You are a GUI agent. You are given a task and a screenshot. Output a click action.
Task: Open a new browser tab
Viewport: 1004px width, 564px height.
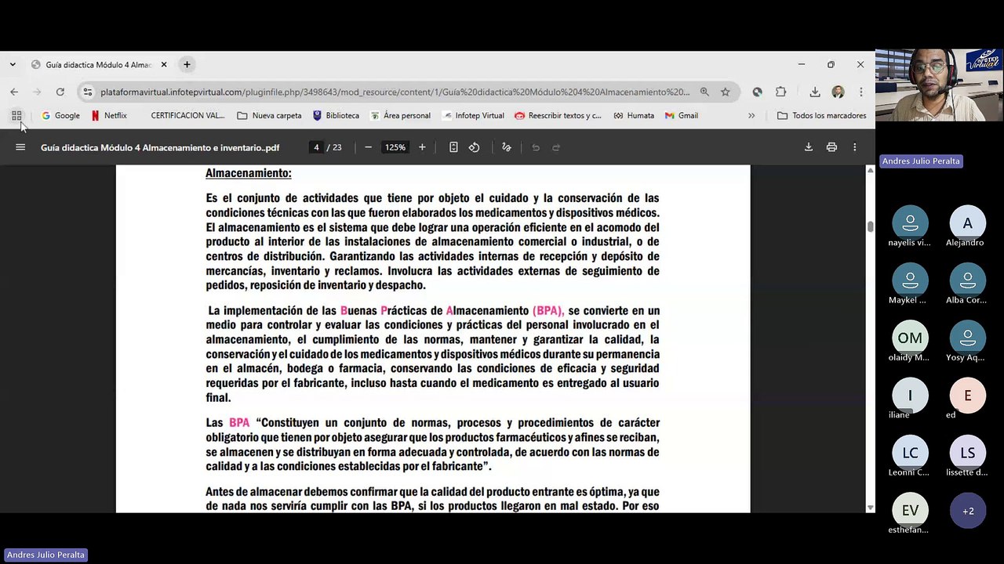187,64
